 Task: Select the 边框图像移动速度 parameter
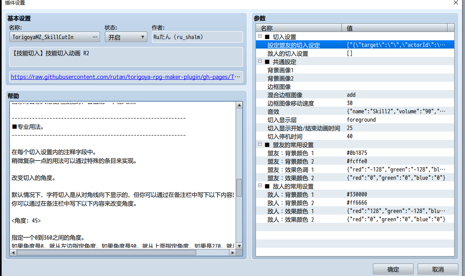point(355,103)
